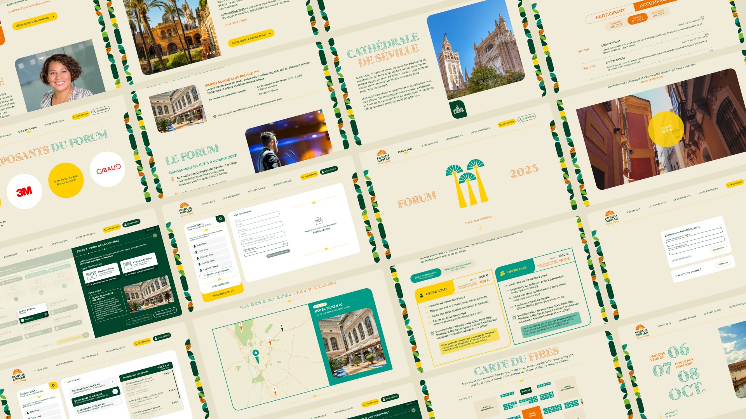Viewport: 746px width, 419px height.
Task: Click the Forum Giphar logo above Bonjour John profile
Action: [185, 209]
